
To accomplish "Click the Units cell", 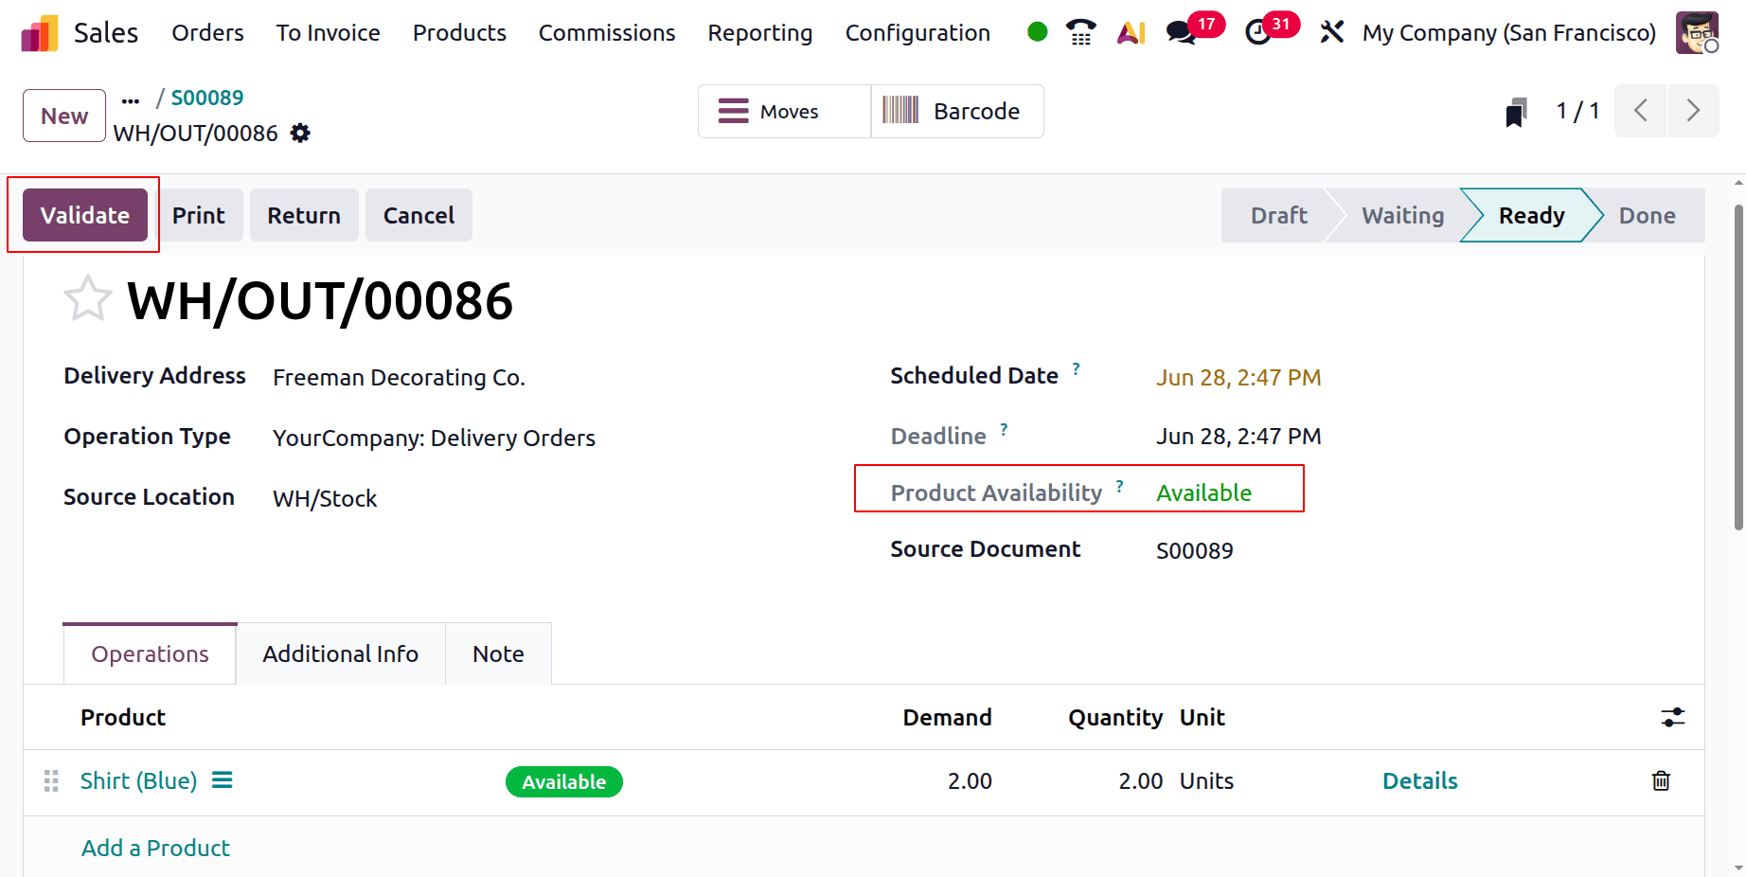I will tap(1206, 780).
